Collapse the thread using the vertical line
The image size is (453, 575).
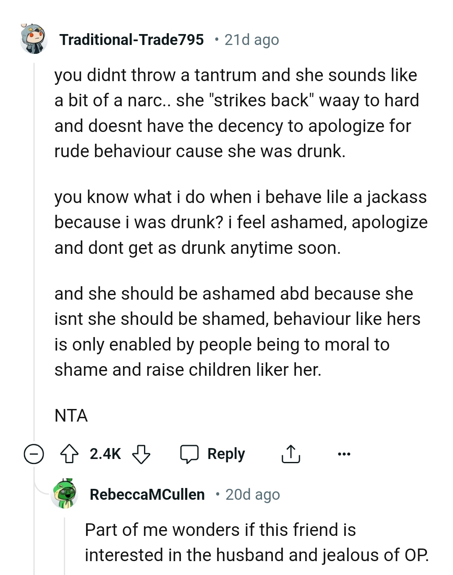(x=34, y=252)
